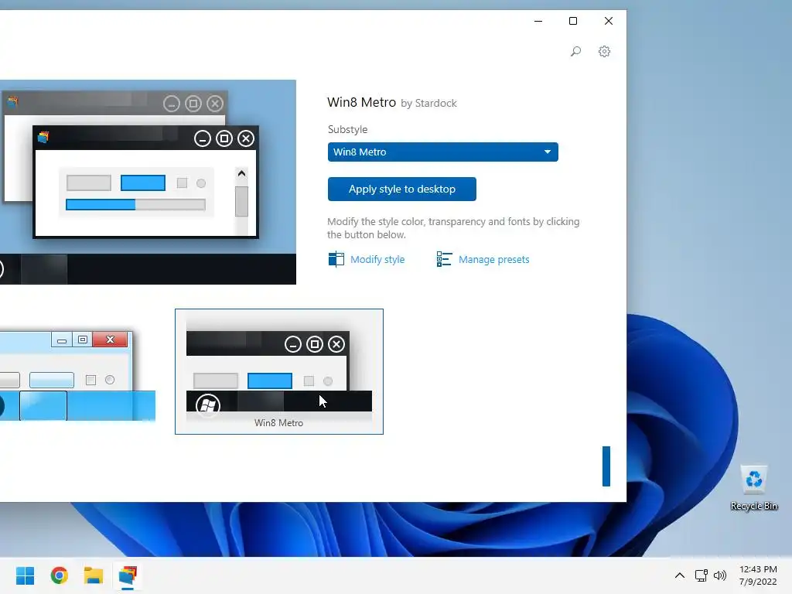
Task: Close the WindowBlinds window
Action: pos(609,21)
